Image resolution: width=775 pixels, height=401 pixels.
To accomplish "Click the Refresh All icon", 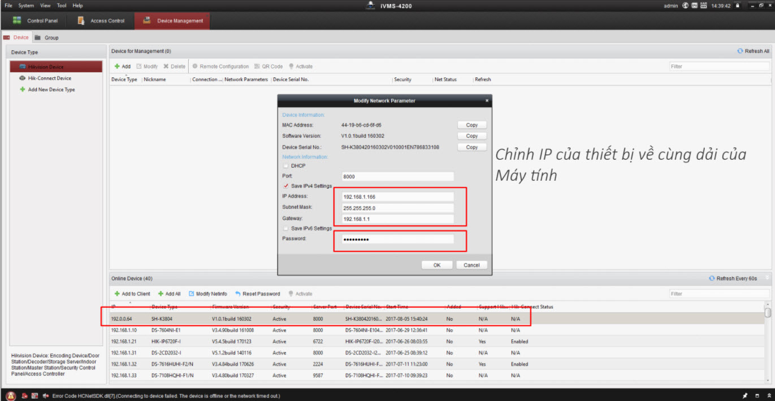I will [x=740, y=51].
